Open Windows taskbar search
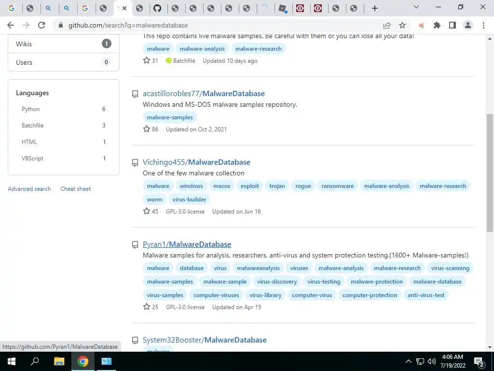Viewport: 494px width, 371px height. (35, 361)
